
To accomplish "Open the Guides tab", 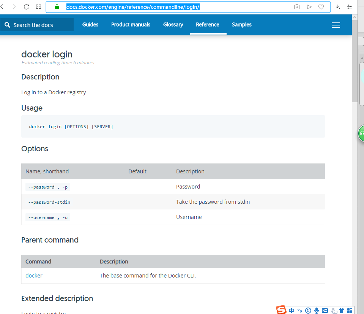I will [x=90, y=25].
